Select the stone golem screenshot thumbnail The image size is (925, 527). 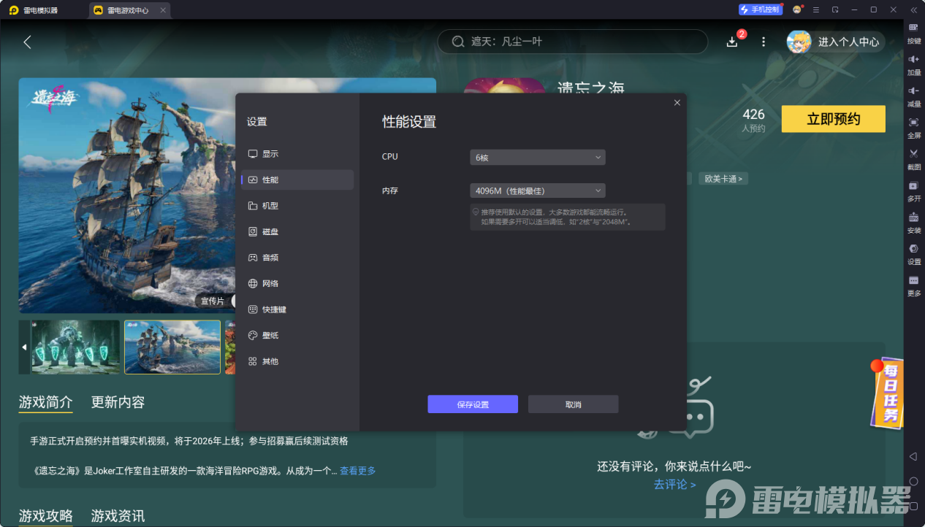click(75, 347)
